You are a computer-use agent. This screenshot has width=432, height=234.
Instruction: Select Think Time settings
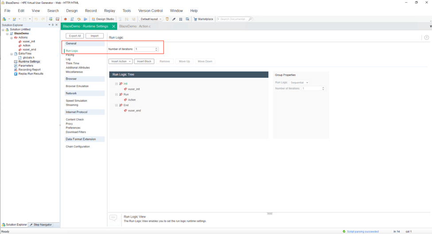click(x=72, y=63)
